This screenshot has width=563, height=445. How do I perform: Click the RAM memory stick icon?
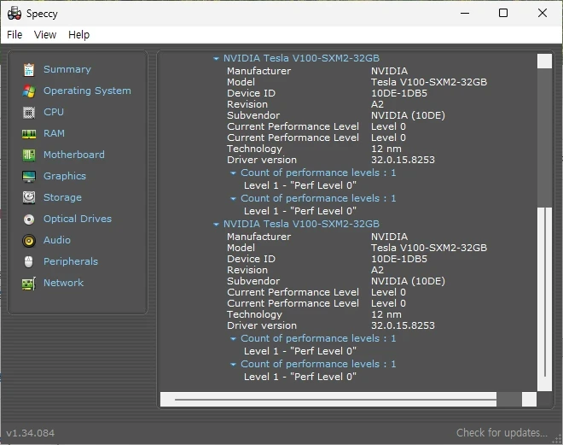click(x=29, y=134)
